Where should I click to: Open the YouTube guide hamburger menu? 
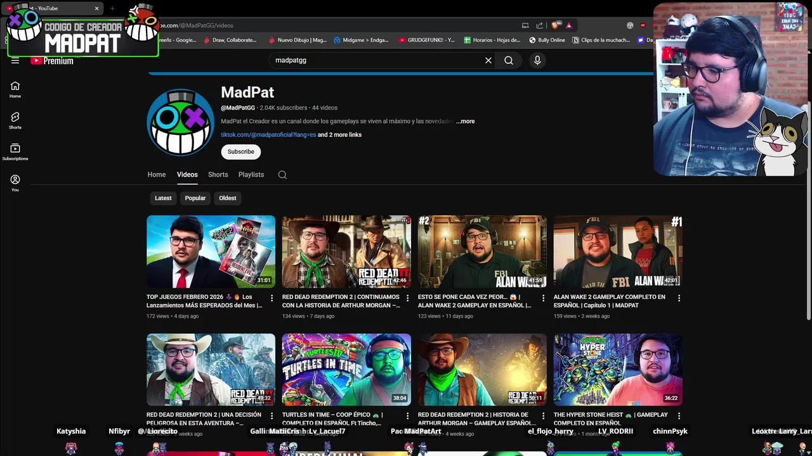(x=15, y=61)
